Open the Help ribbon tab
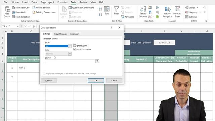The width and height of the screenshot is (215, 121). point(101,2)
